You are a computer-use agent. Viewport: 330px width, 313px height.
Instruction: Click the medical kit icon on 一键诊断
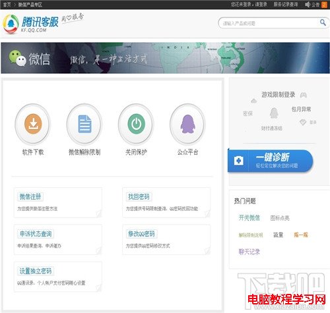click(x=239, y=161)
